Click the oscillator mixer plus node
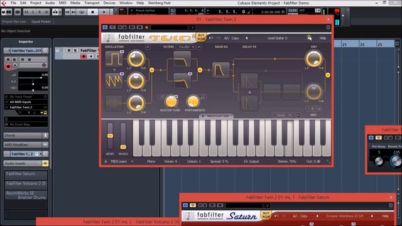Viewport: 402px width, 226px height. pos(152,70)
